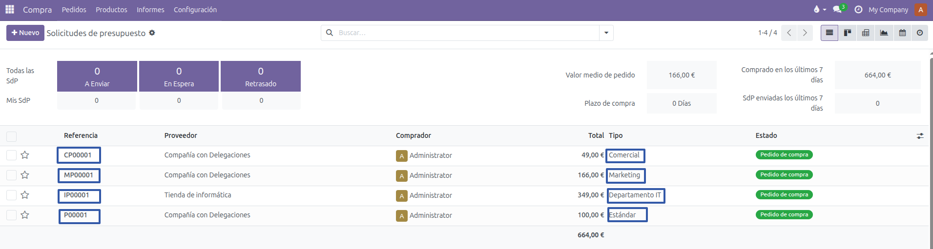The image size is (933, 249).
Task: Switch to kanban view
Action: pyautogui.click(x=848, y=33)
